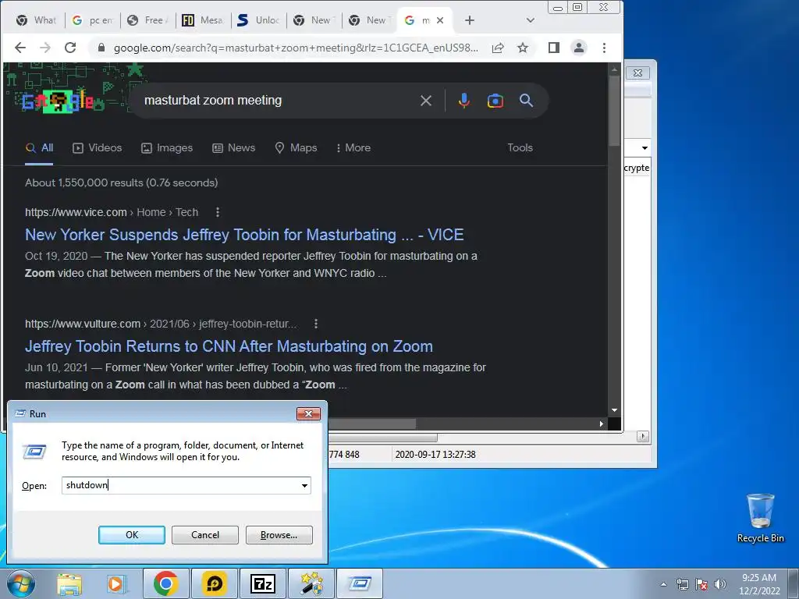Open the Vulture Jeffrey Toobin result link
The height and width of the screenshot is (599, 799).
(229, 346)
